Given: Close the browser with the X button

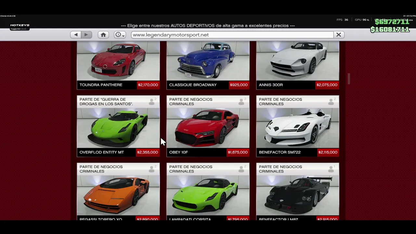Looking at the screenshot, I should click(339, 35).
